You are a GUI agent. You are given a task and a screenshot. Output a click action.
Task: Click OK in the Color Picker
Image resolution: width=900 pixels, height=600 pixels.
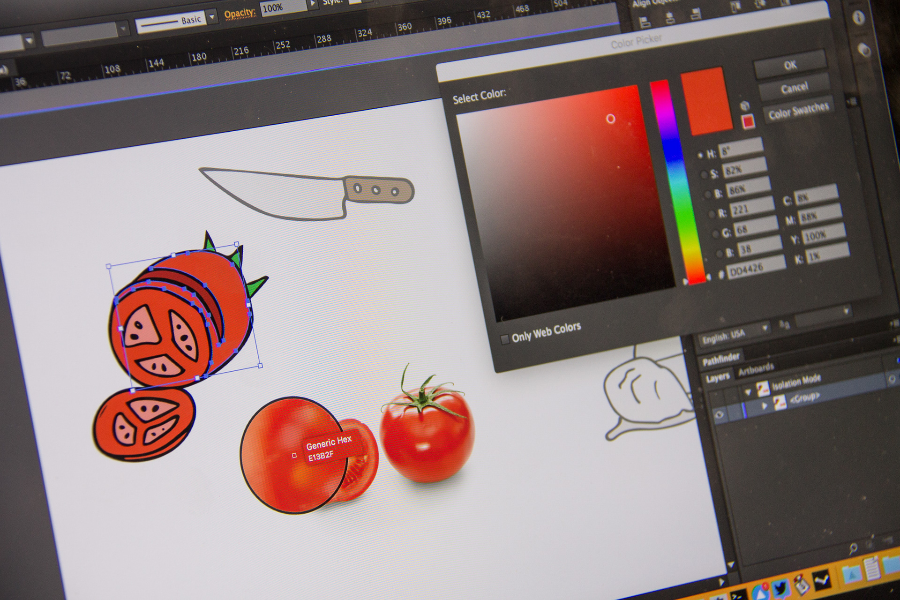[x=790, y=65]
